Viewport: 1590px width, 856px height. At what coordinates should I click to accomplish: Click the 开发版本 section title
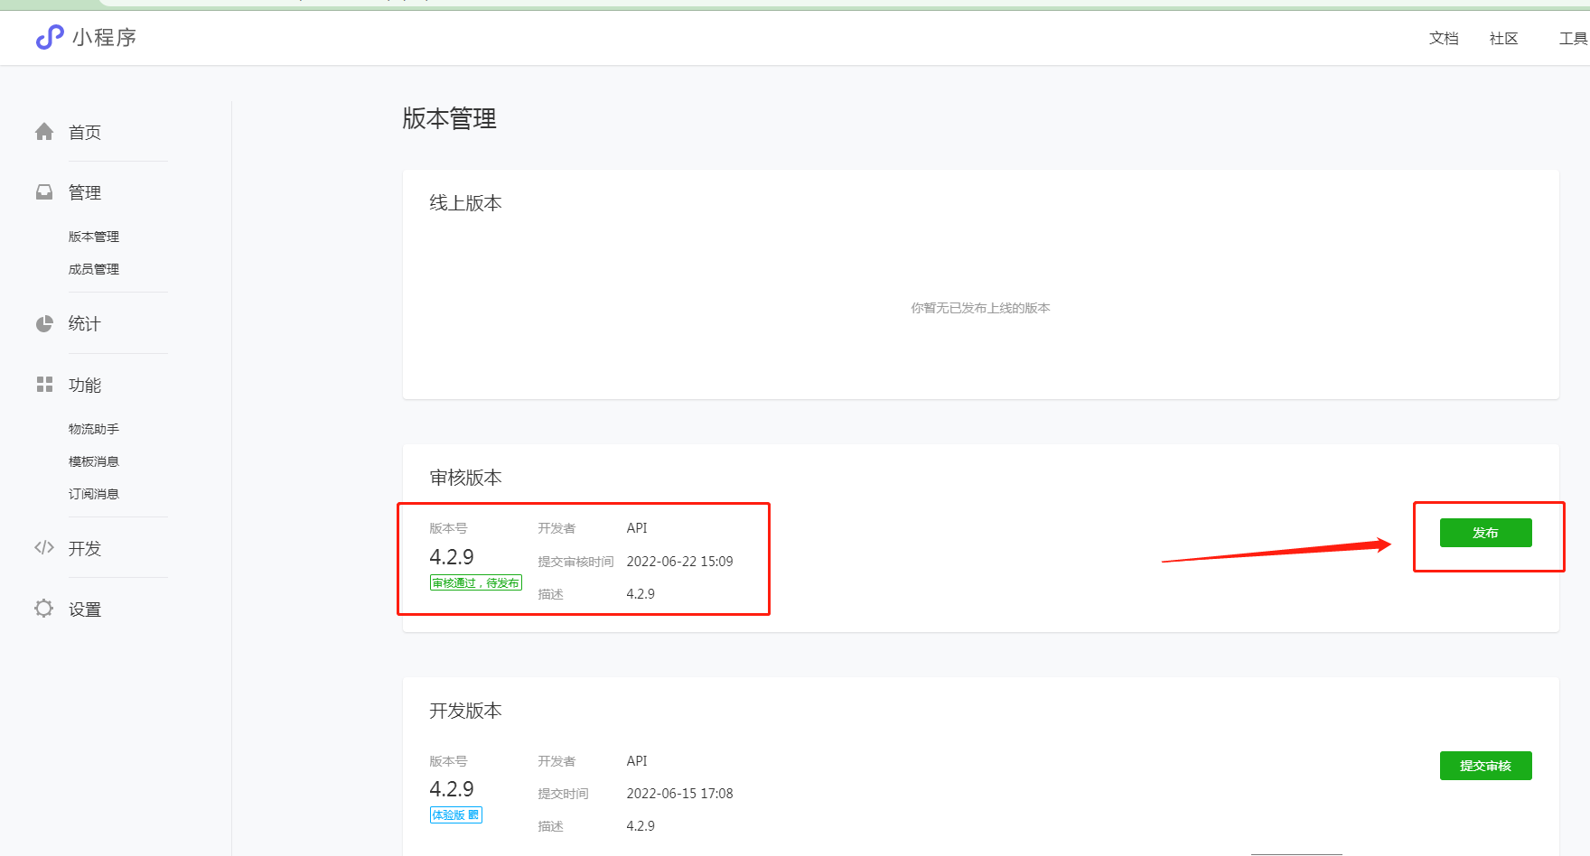(x=465, y=711)
